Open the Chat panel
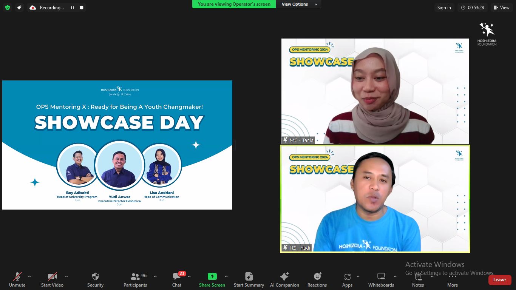 coord(176,279)
